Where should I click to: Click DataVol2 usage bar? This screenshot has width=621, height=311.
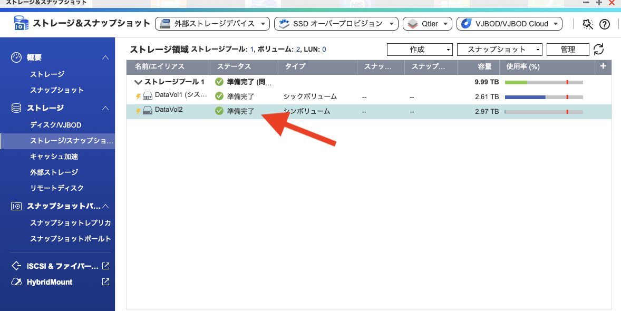tap(544, 112)
